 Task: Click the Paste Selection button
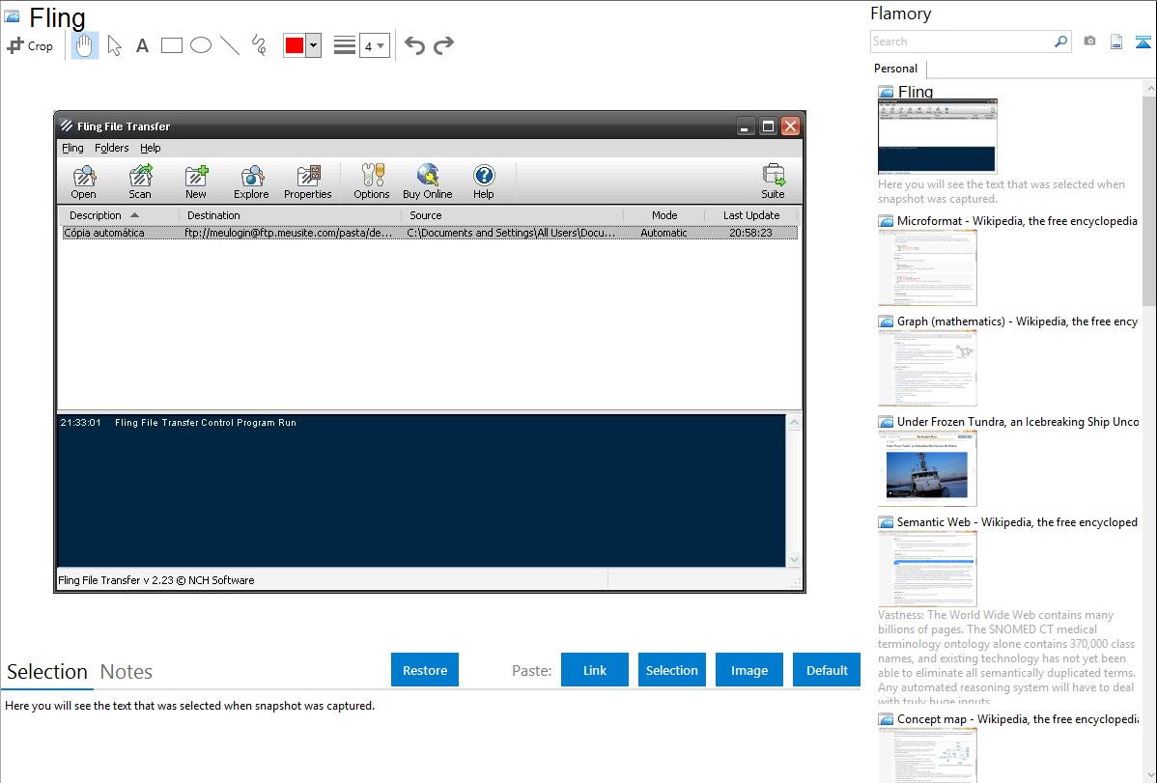[672, 670]
